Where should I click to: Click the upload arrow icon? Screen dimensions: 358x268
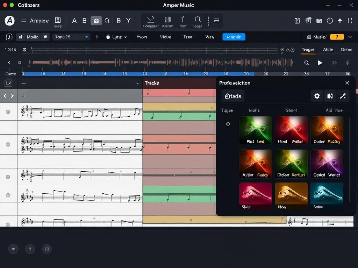pyautogui.click(x=340, y=21)
